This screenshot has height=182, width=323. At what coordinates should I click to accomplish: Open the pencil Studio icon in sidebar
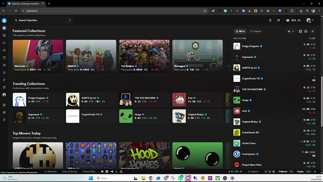click(x=4, y=87)
